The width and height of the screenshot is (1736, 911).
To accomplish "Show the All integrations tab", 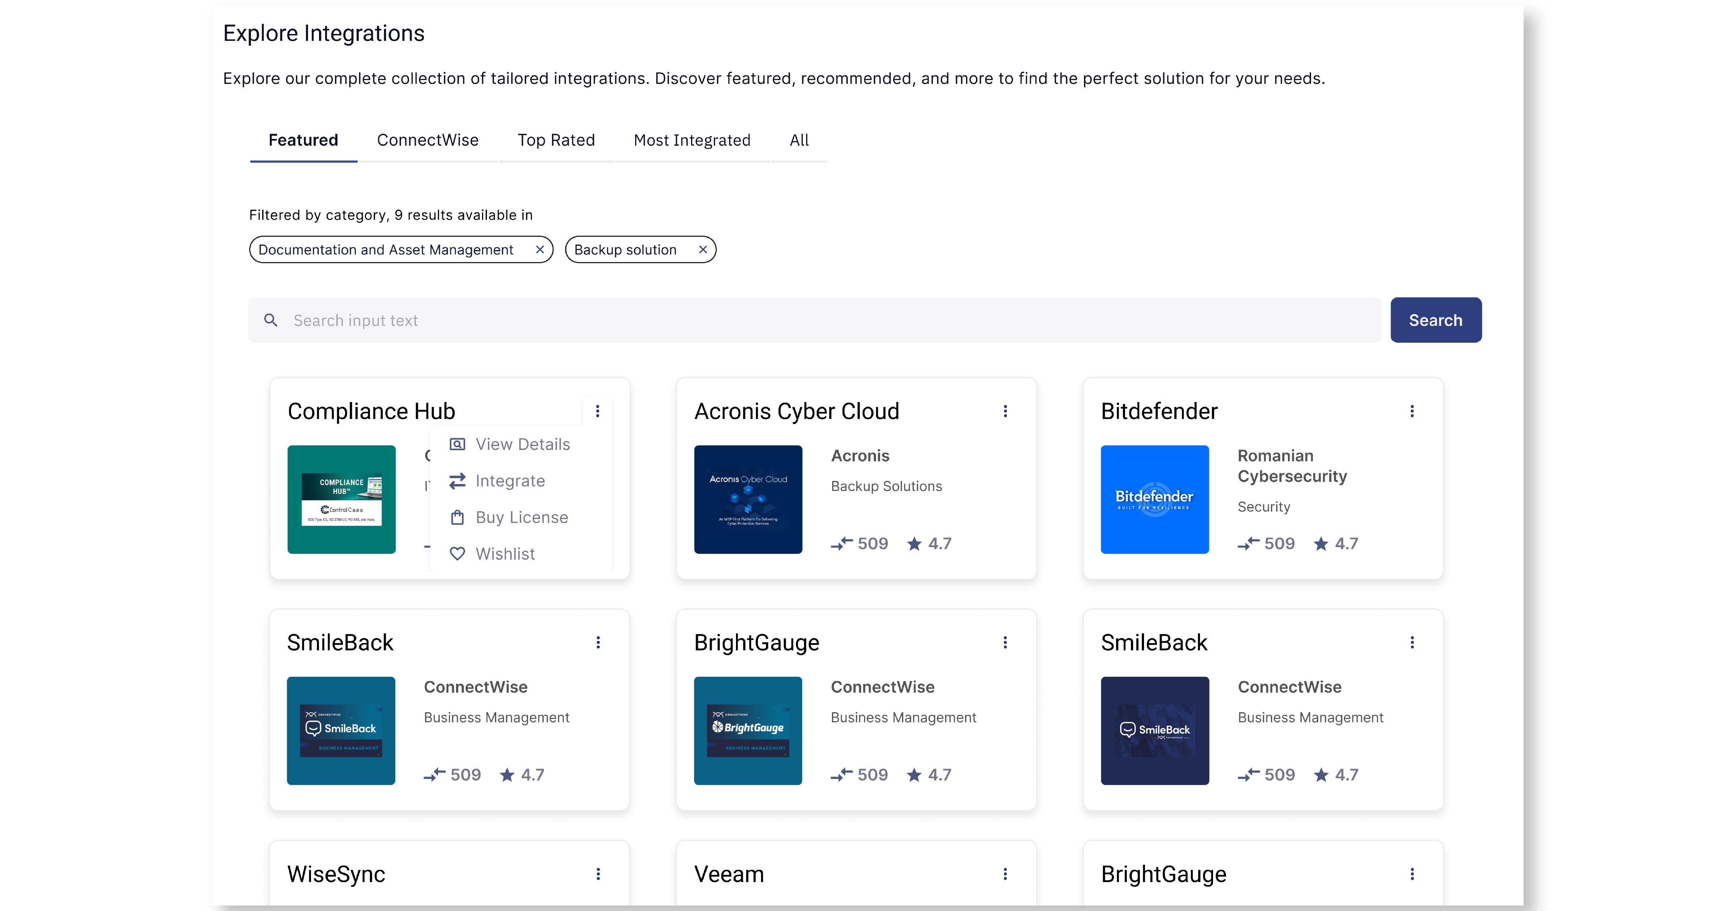I will pos(799,140).
